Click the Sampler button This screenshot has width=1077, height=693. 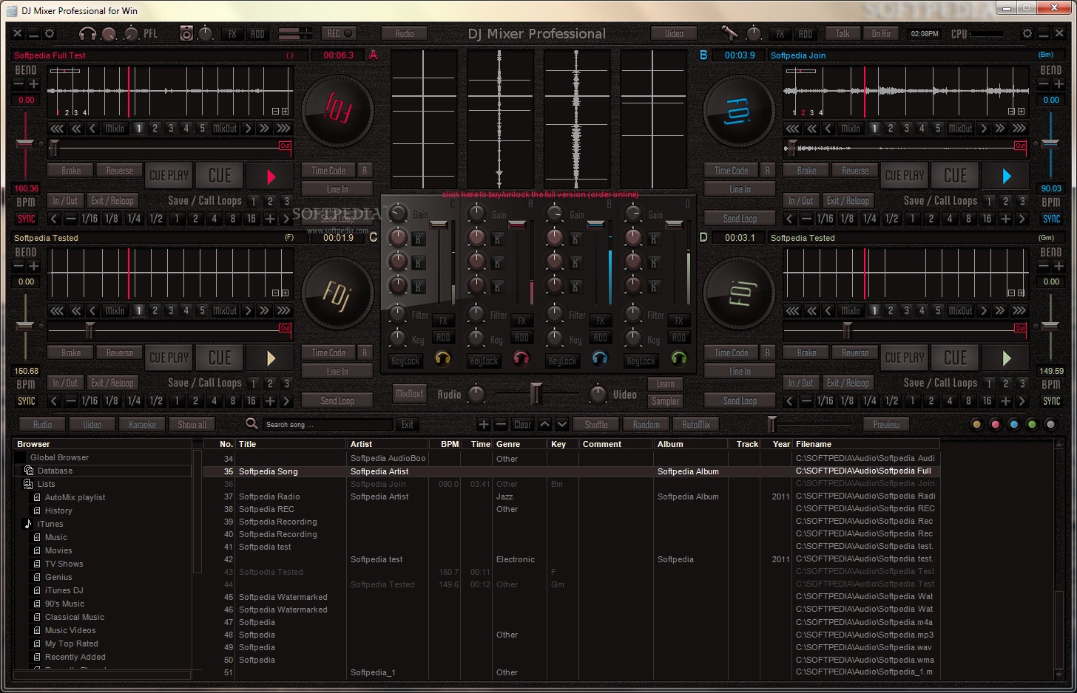click(x=665, y=401)
